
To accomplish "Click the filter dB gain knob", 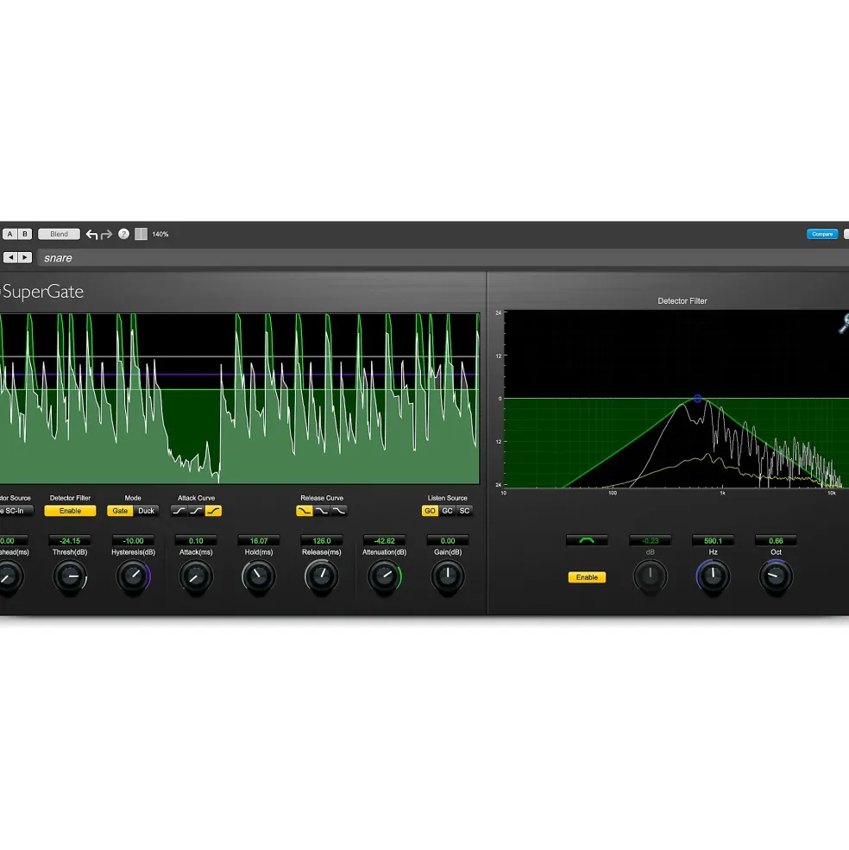I will pyautogui.click(x=650, y=576).
